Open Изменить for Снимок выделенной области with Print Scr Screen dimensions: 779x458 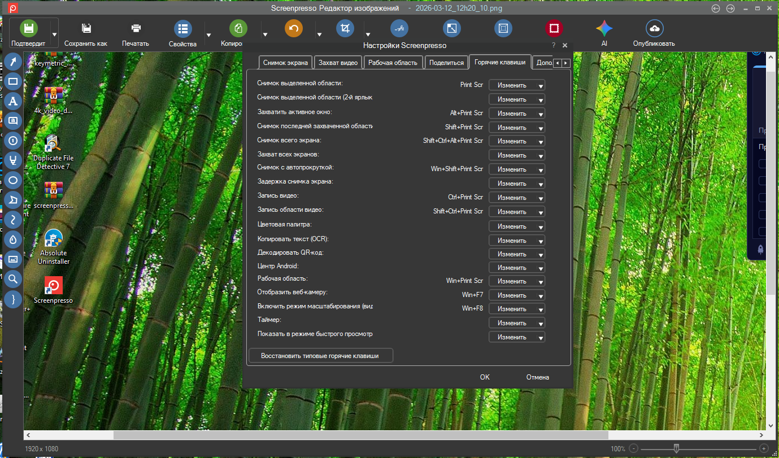coord(517,85)
